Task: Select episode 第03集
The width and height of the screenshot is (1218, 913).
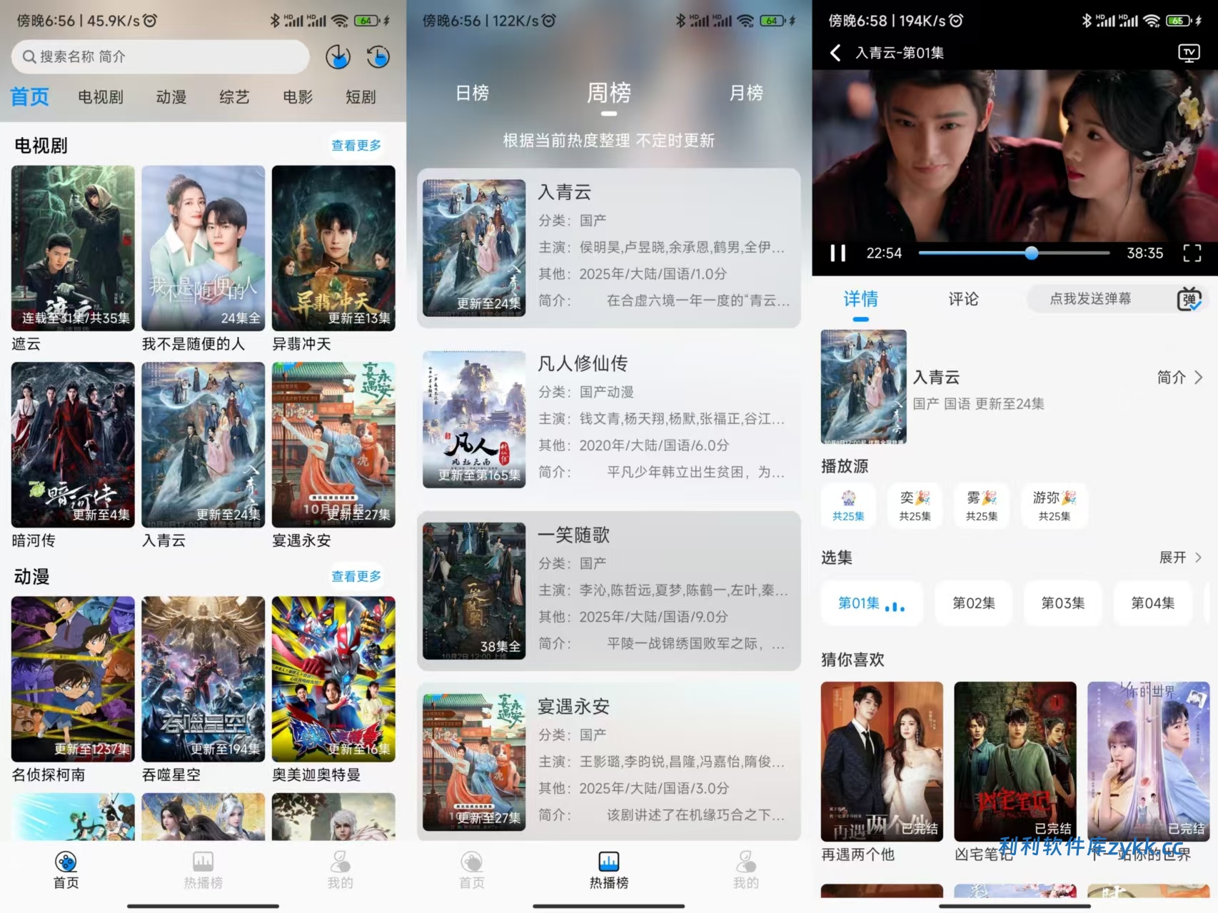Action: click(x=1062, y=603)
